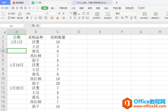Apply thousands separator number format
168x111 pixels.
pos(126,18)
